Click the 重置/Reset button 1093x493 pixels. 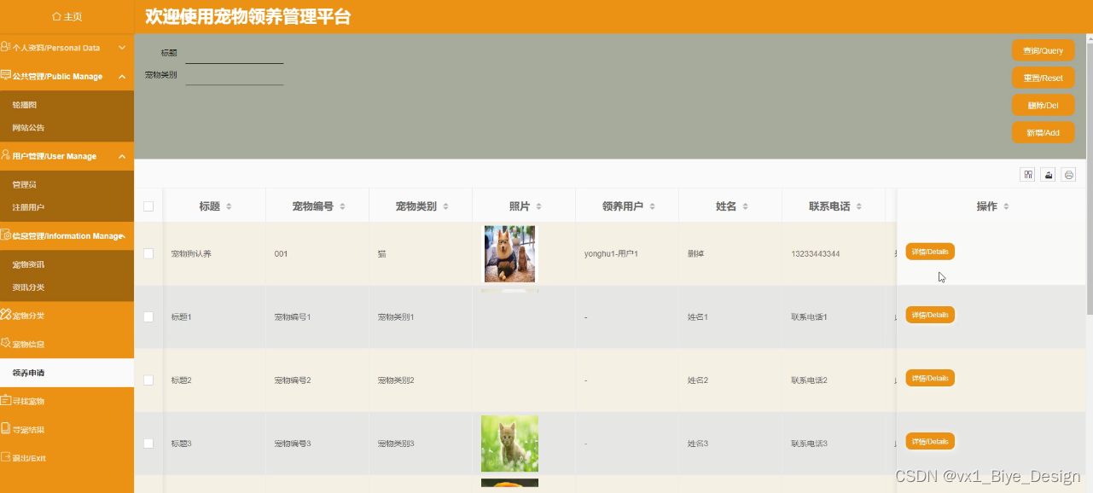[x=1043, y=78]
